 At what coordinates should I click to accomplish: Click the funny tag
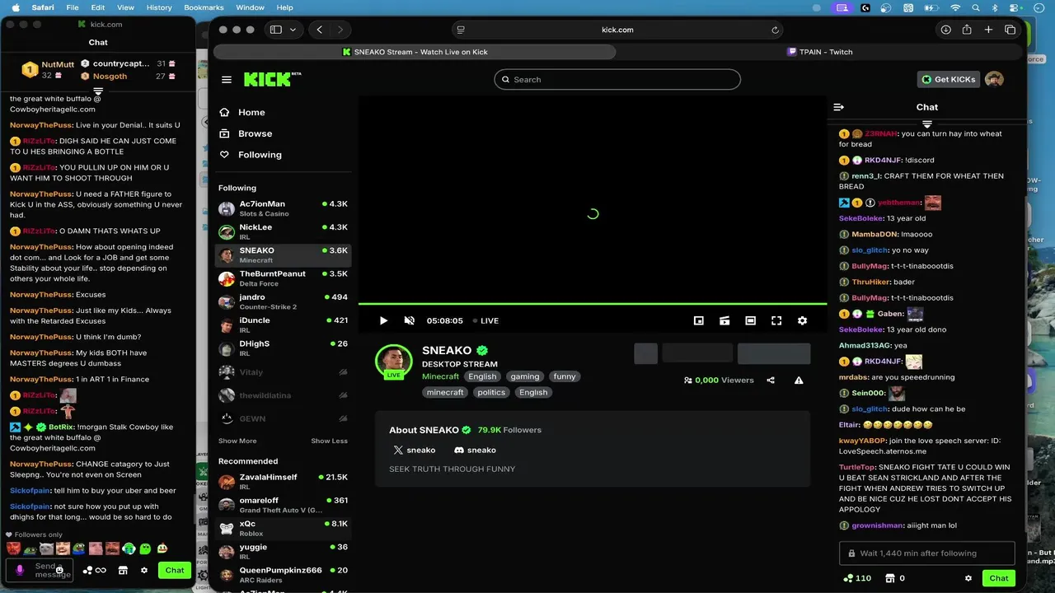coord(565,376)
